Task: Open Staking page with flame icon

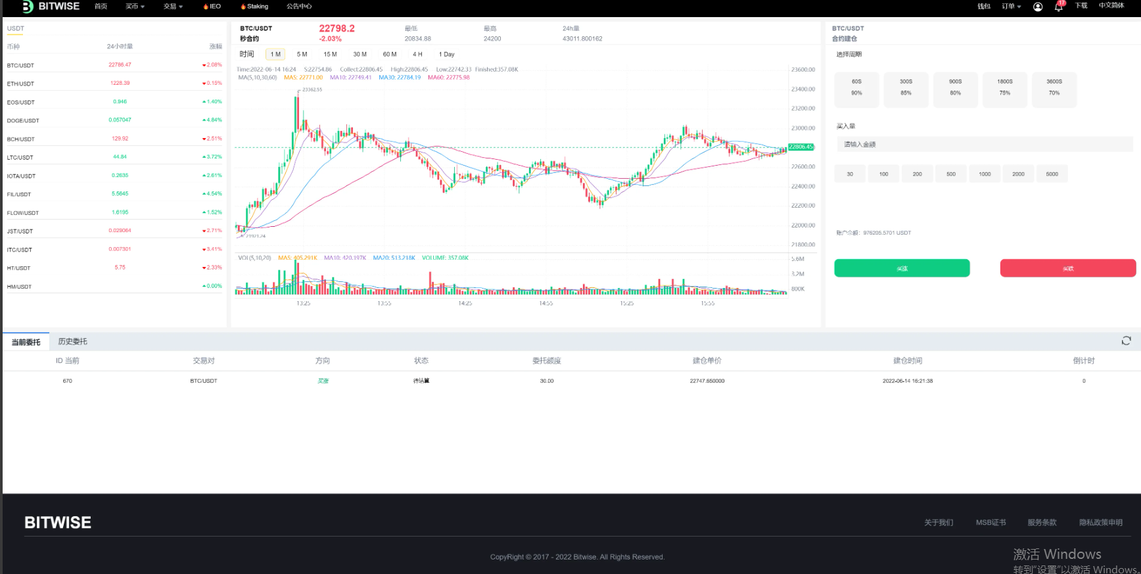Action: (254, 7)
